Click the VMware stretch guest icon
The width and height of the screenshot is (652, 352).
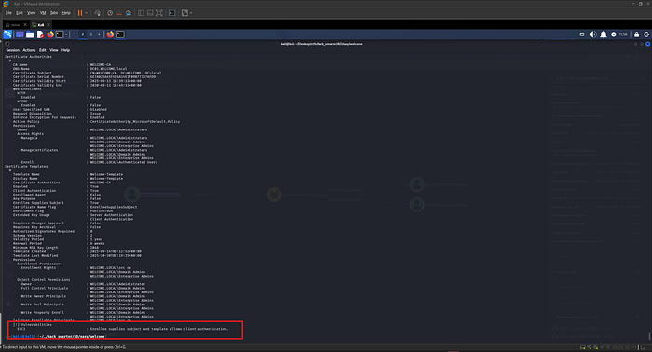click(x=184, y=13)
